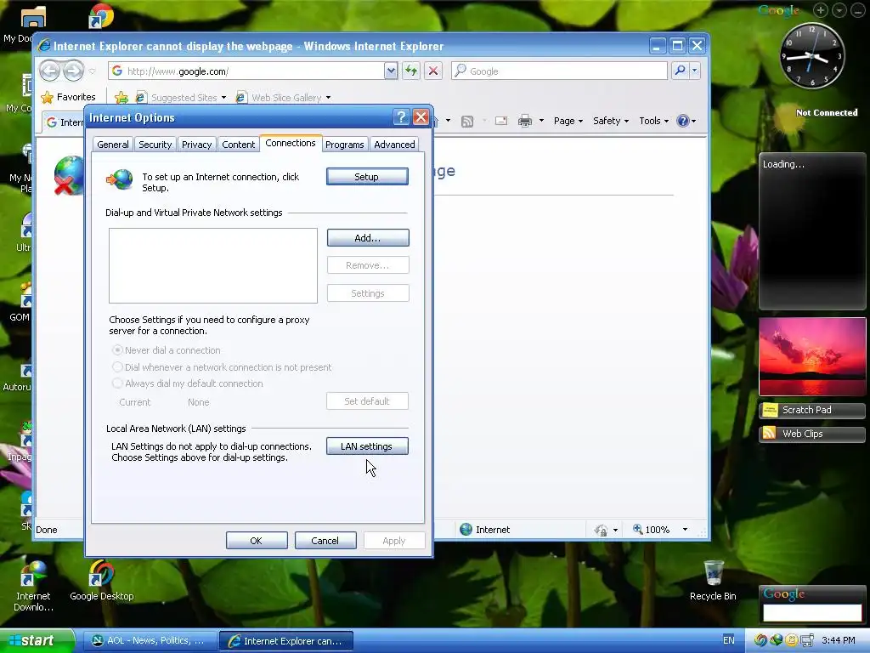Click the zoom magnifier in IE status bar
This screenshot has height=653, width=870.
638,529
